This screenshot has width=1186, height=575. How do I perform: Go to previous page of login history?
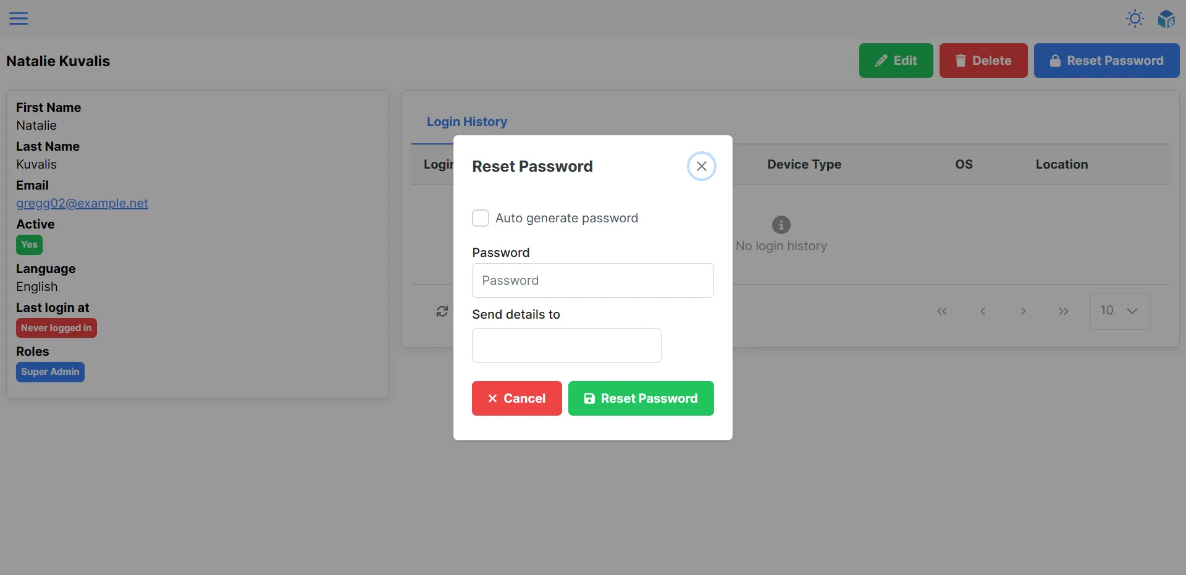pos(982,311)
